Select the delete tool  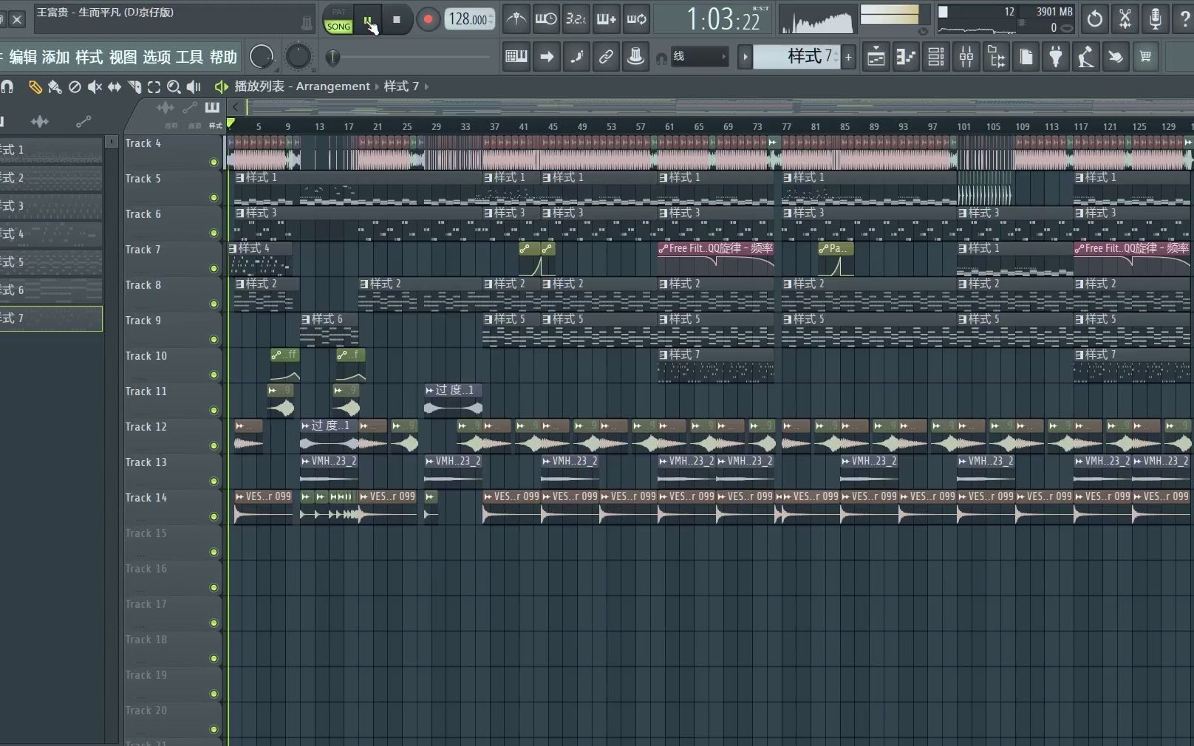pyautogui.click(x=75, y=87)
